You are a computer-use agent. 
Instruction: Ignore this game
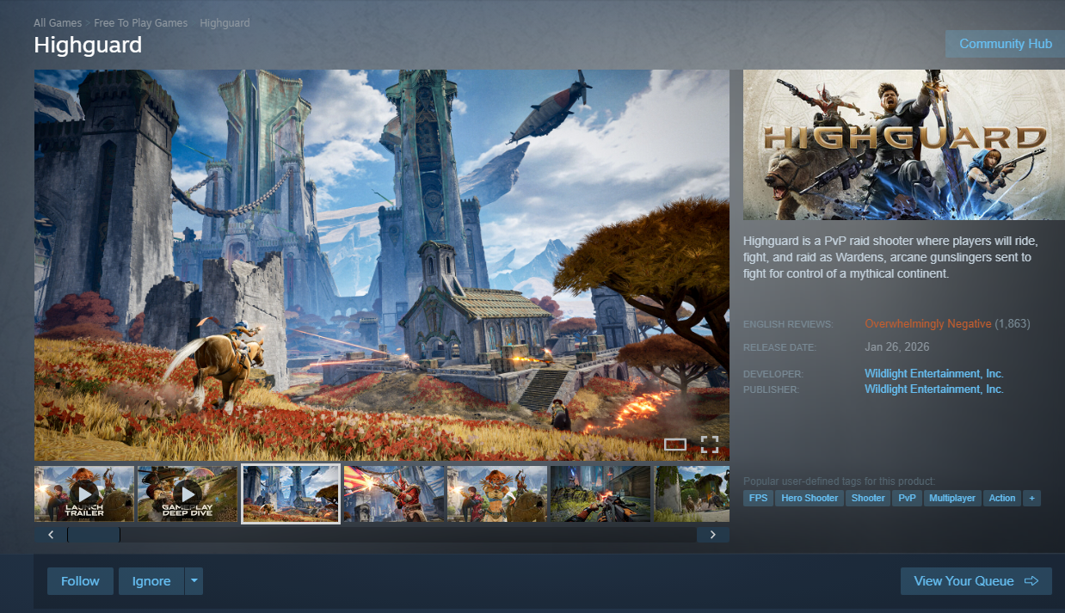(x=151, y=581)
